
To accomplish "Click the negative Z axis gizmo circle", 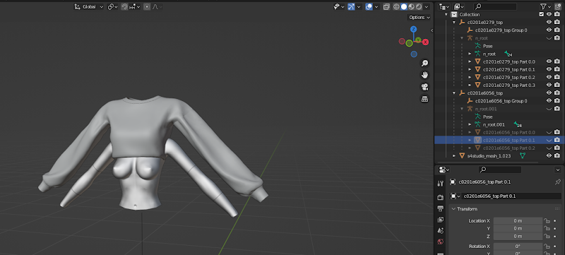I will pyautogui.click(x=414, y=54).
